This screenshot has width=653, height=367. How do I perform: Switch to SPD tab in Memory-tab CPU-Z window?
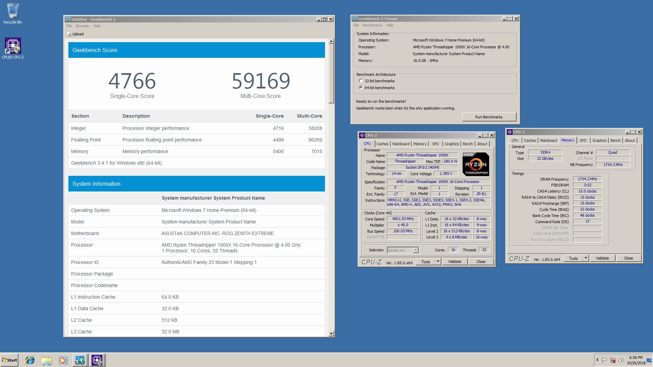point(583,140)
